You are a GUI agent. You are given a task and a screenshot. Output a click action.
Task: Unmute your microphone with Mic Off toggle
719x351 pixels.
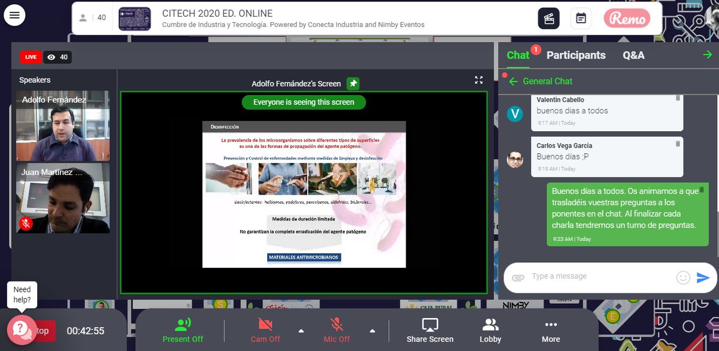coord(336,330)
